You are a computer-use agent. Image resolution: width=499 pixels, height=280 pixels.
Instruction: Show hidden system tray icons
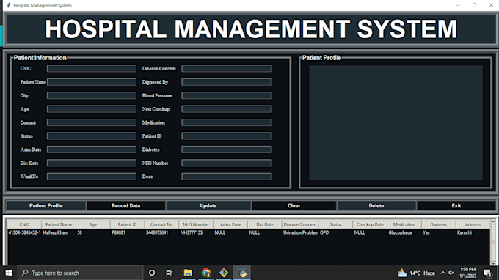click(442, 273)
